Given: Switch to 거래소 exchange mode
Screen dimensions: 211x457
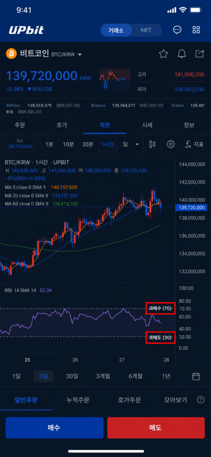Looking at the screenshot, I should pyautogui.click(x=116, y=30).
